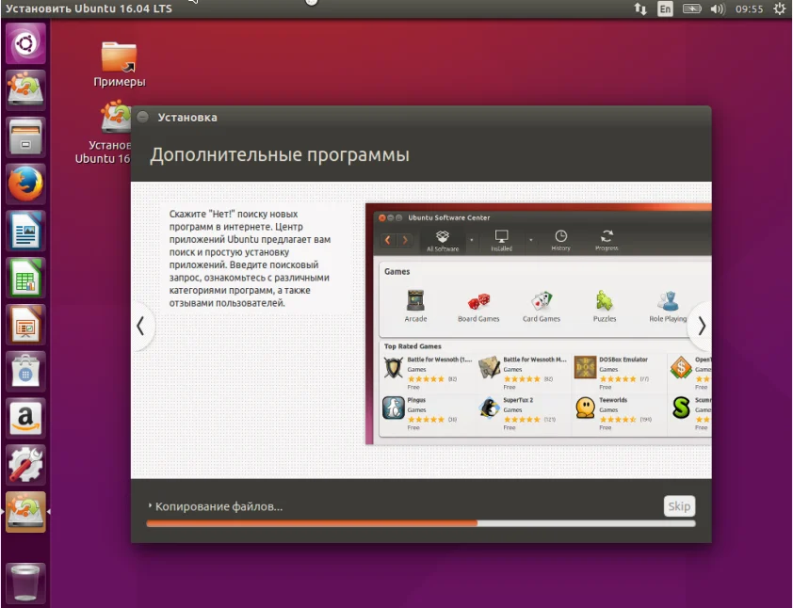Open the sound volume indicator menu

click(x=718, y=8)
